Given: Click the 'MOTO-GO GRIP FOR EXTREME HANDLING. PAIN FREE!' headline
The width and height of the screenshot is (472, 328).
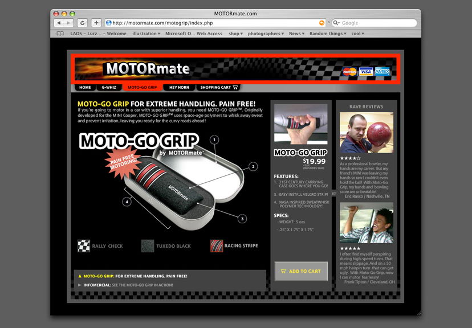Looking at the screenshot, I should pyautogui.click(x=166, y=104).
